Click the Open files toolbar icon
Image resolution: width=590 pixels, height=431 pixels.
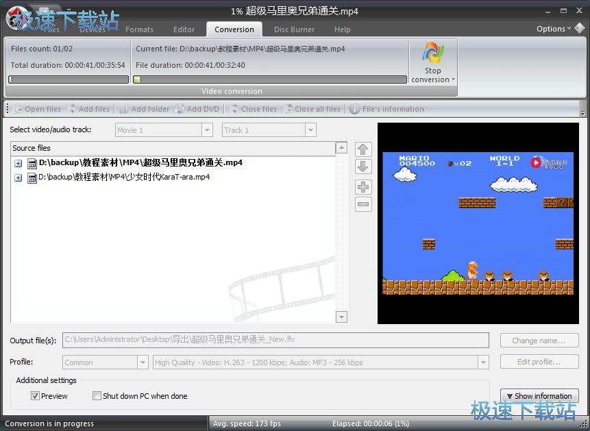point(18,109)
